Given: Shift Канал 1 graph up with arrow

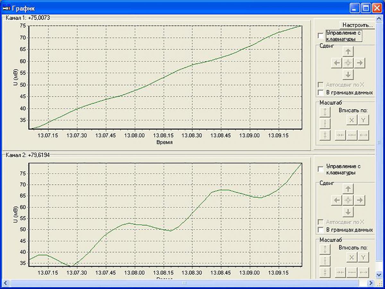Looking at the screenshot, I should 348,51.
